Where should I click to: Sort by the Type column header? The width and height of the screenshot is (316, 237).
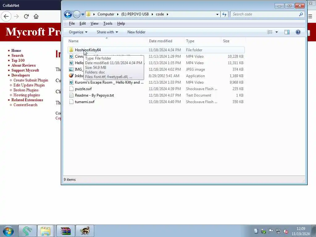[x=202, y=41]
